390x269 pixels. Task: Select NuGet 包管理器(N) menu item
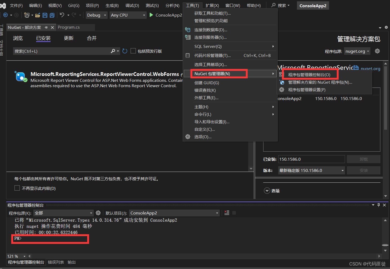(x=230, y=74)
